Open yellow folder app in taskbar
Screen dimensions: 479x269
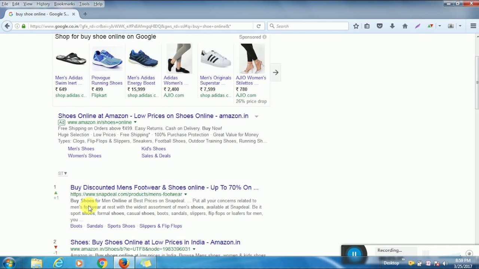click(146, 263)
